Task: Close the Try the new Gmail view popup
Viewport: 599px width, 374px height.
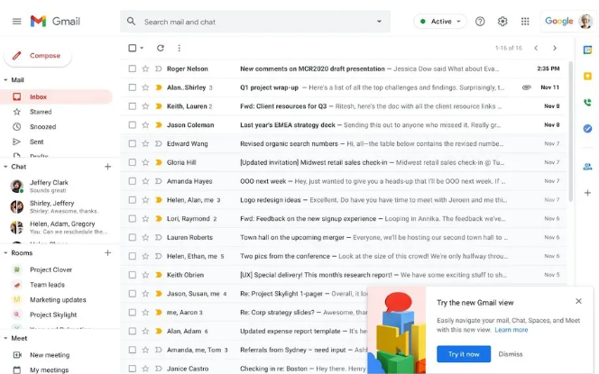Action: [x=578, y=301]
